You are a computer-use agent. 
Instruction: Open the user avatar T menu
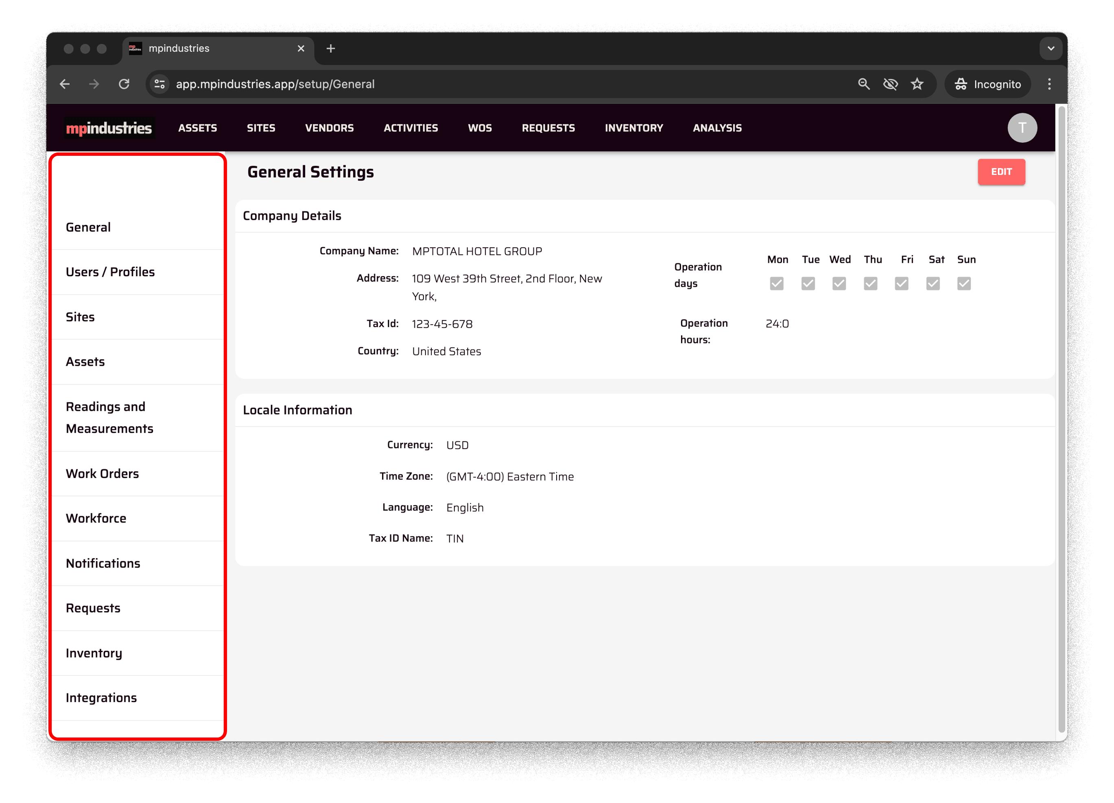tap(1022, 128)
